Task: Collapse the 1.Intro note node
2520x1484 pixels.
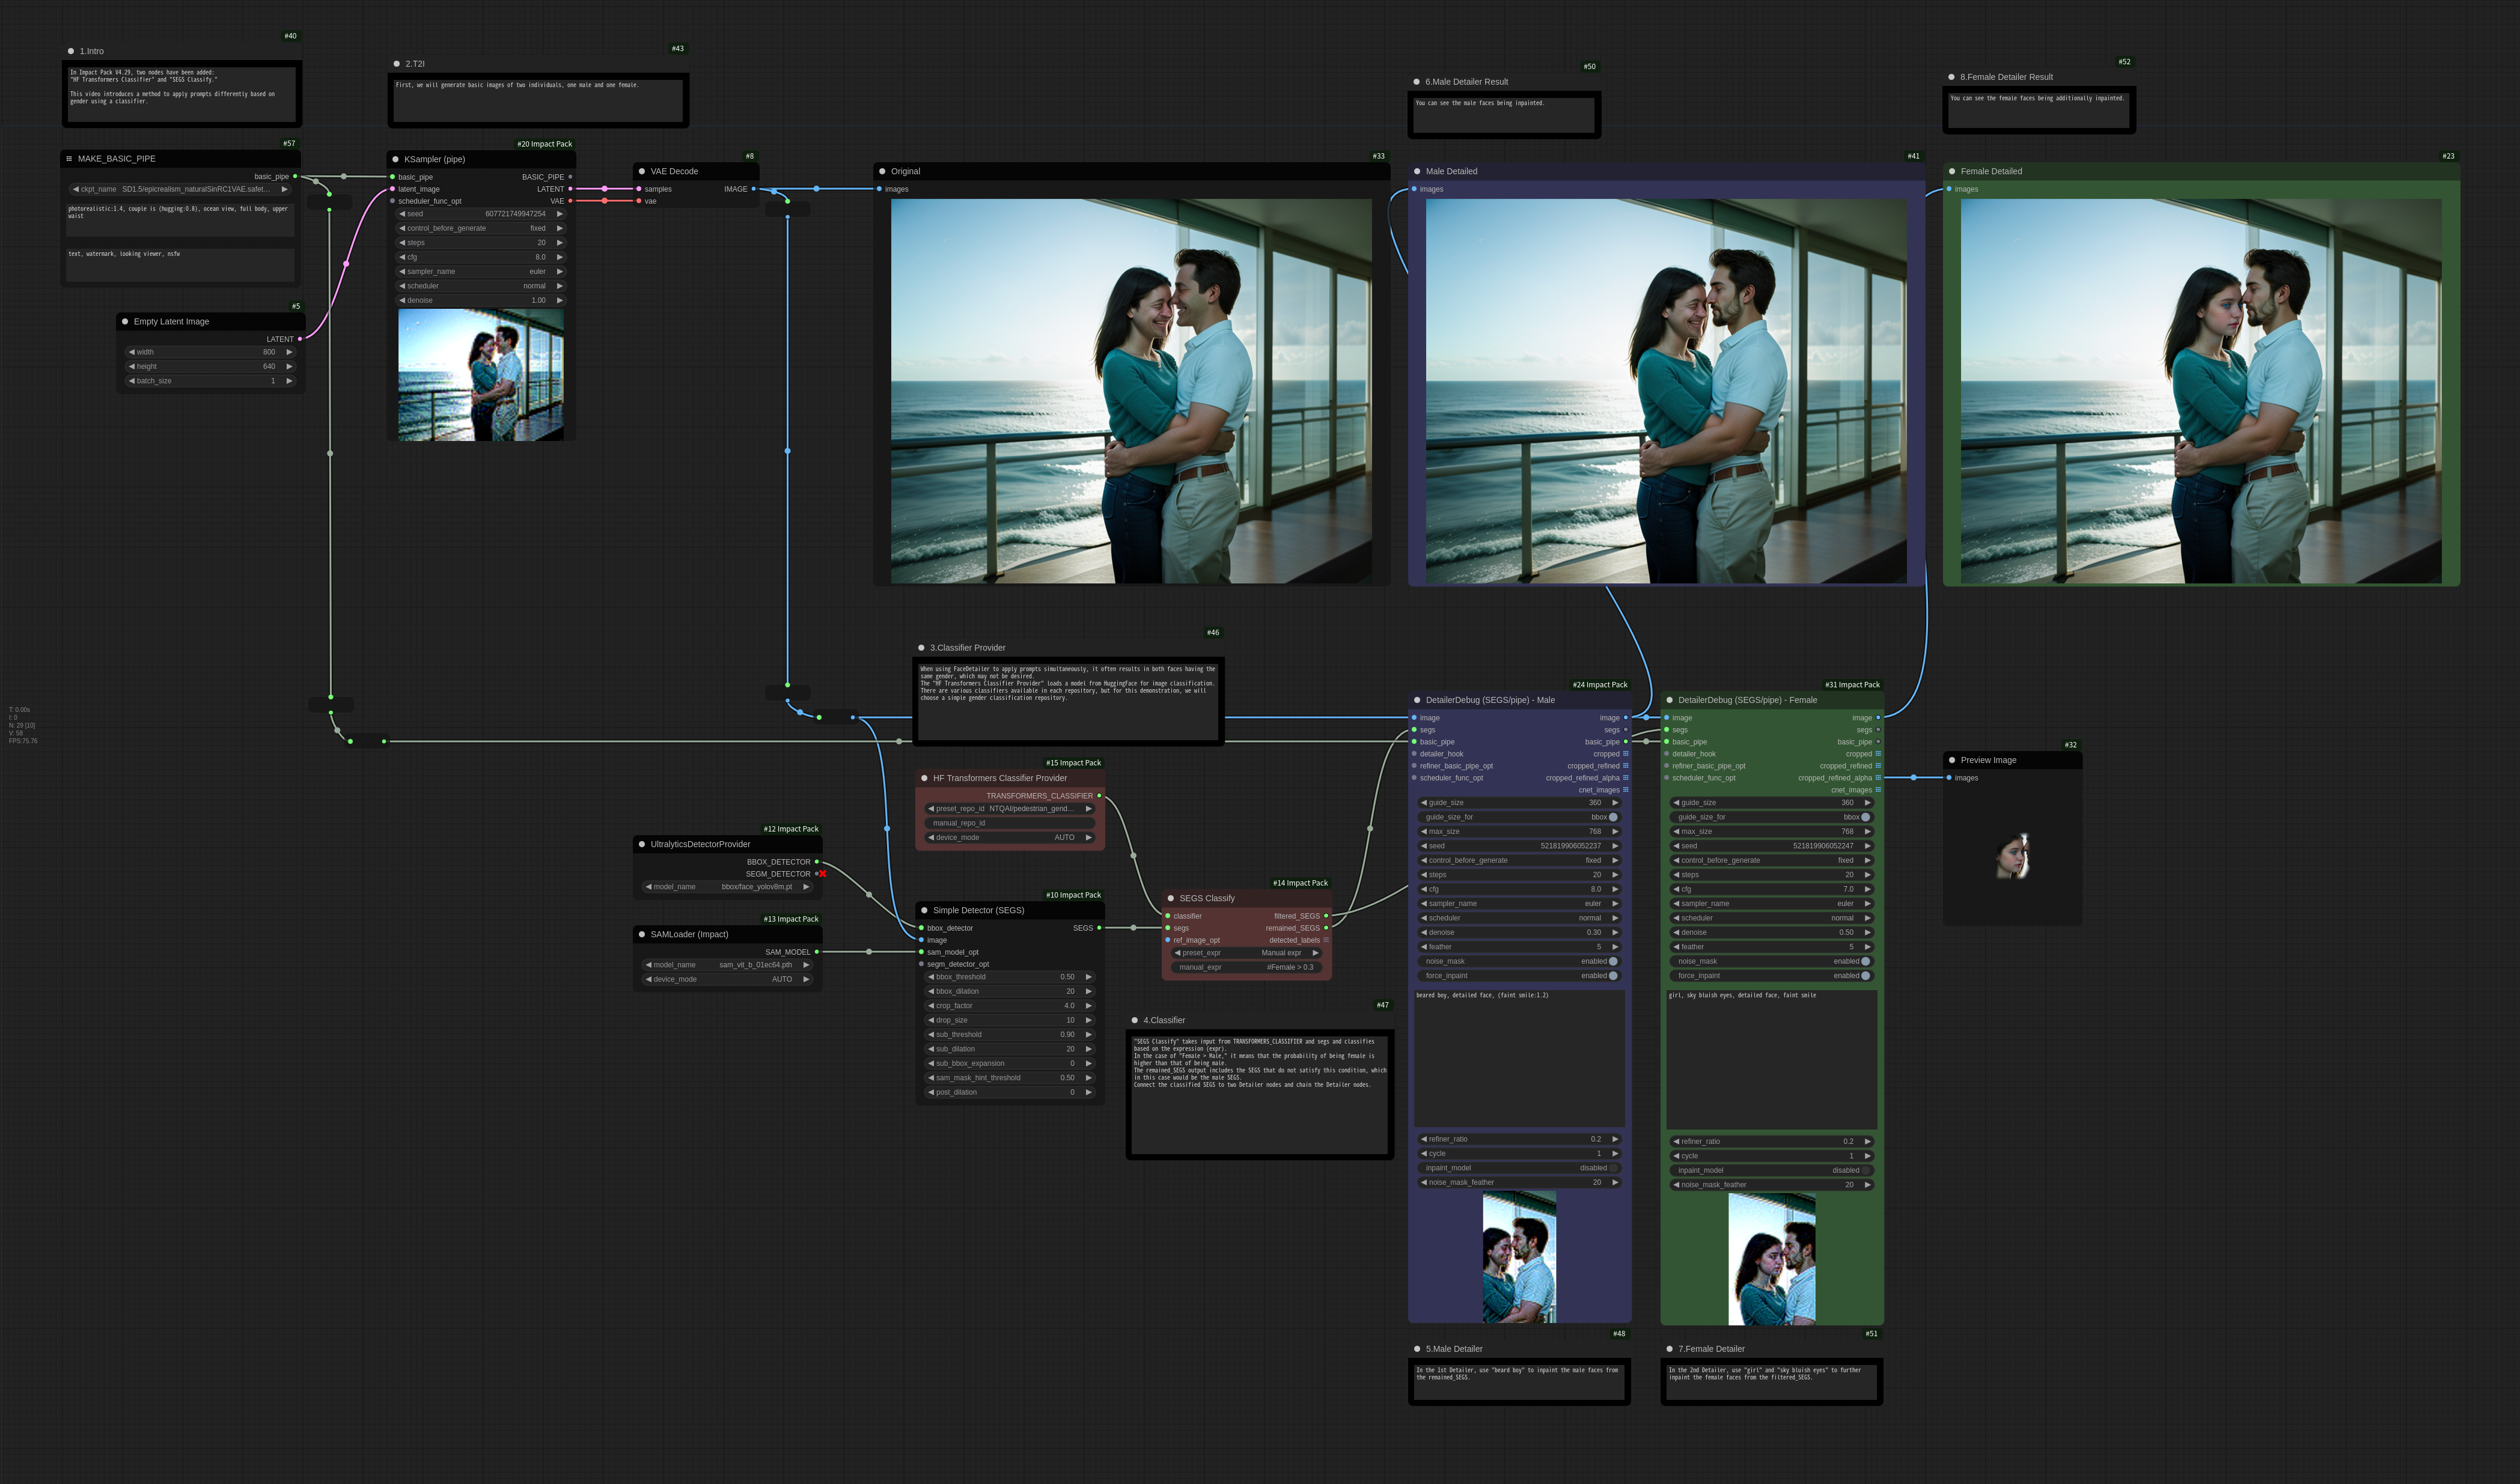Action: [x=71, y=51]
